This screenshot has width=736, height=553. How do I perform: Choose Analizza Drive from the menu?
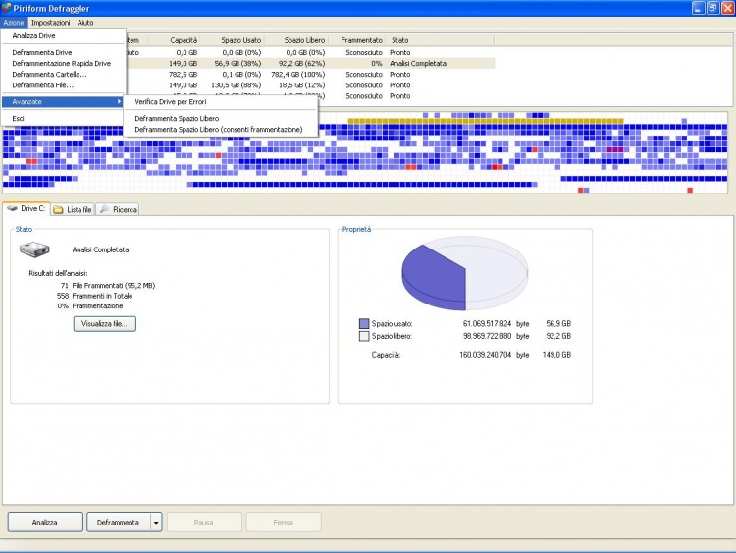[x=64, y=35]
